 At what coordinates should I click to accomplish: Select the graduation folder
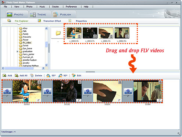click(x=28, y=51)
